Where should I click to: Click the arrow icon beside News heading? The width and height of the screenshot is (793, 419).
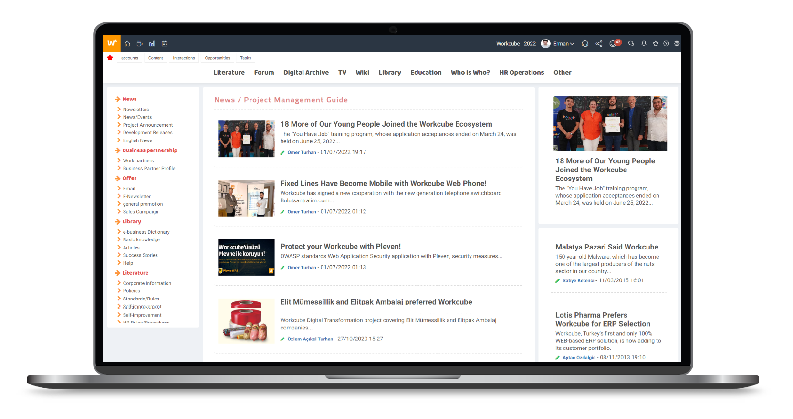click(117, 100)
